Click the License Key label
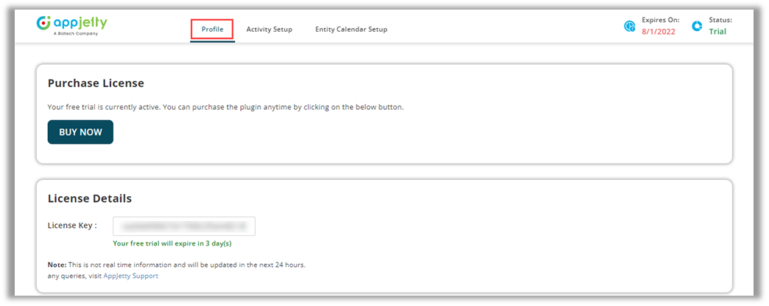The width and height of the screenshot is (769, 306). click(x=72, y=226)
